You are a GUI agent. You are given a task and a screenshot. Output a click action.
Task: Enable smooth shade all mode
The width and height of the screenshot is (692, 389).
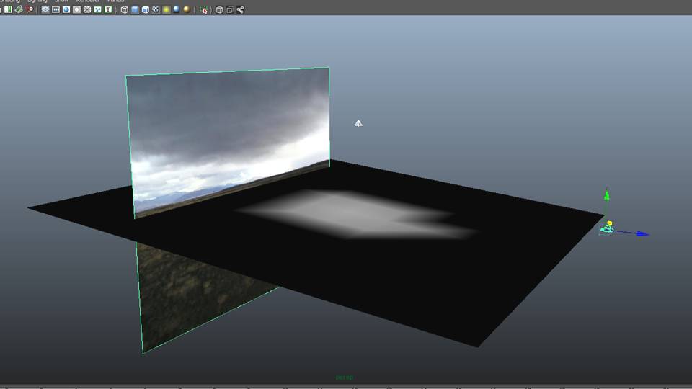tap(135, 9)
